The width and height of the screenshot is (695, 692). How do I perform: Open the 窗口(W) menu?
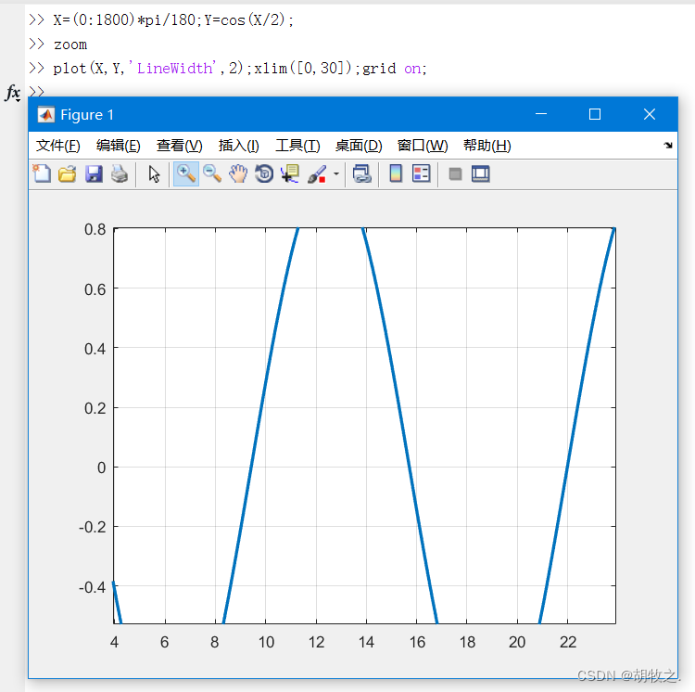click(423, 146)
